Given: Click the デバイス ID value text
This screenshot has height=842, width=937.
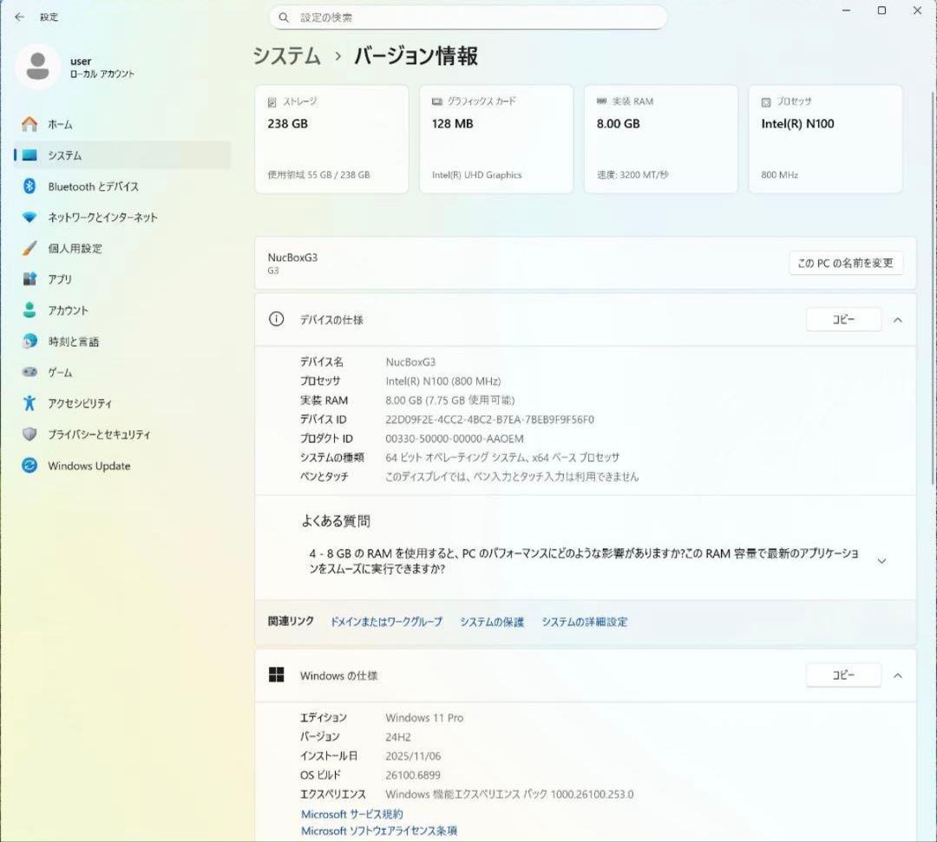Looking at the screenshot, I should [490, 419].
